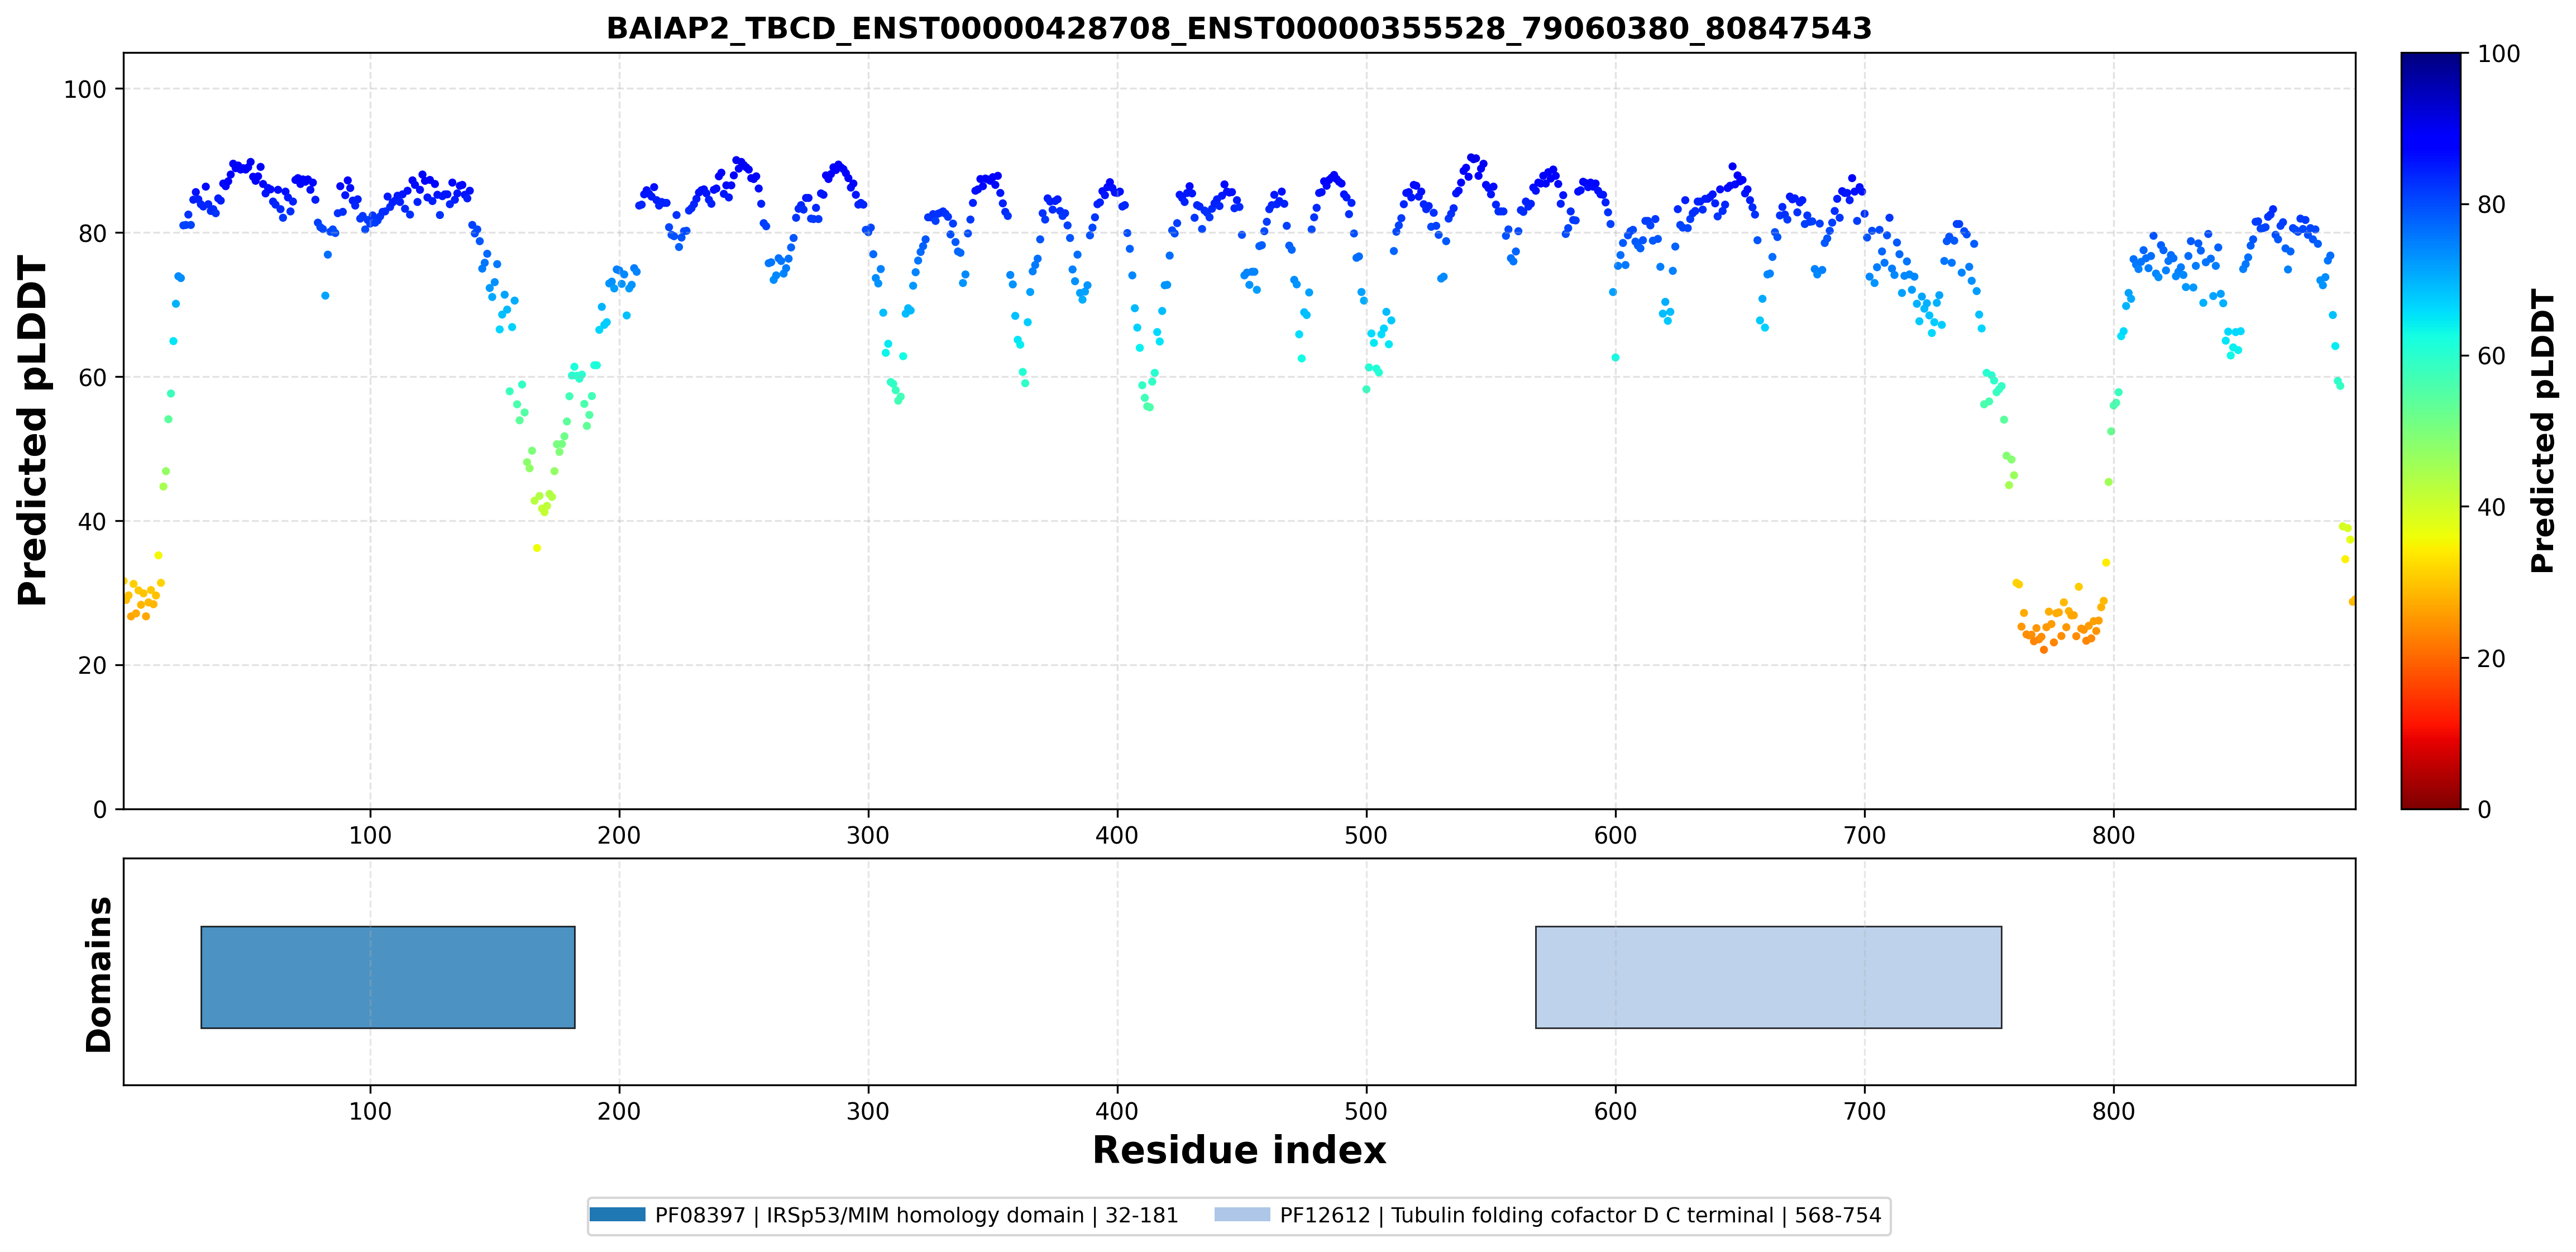This screenshot has width=2576, height=1252.
Task: Click the Domains axis label
Action: pyautogui.click(x=99, y=974)
